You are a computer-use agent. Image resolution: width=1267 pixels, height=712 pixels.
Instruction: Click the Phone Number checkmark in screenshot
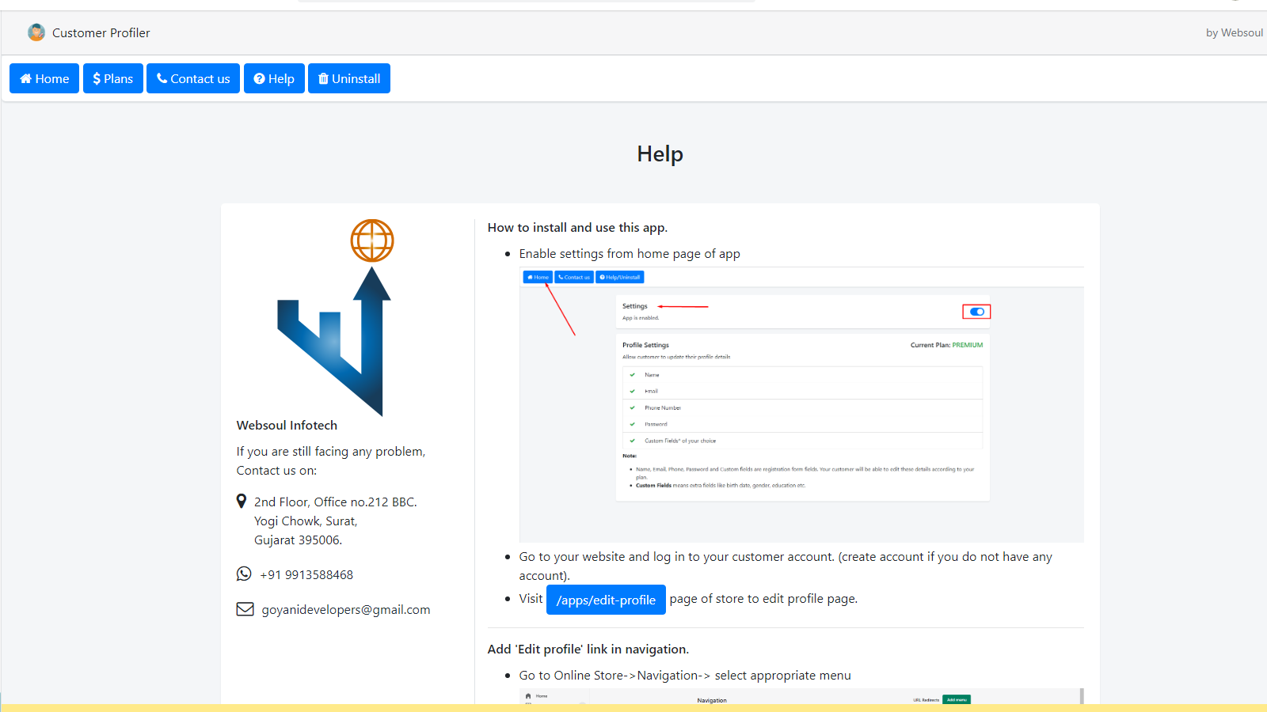pos(632,408)
